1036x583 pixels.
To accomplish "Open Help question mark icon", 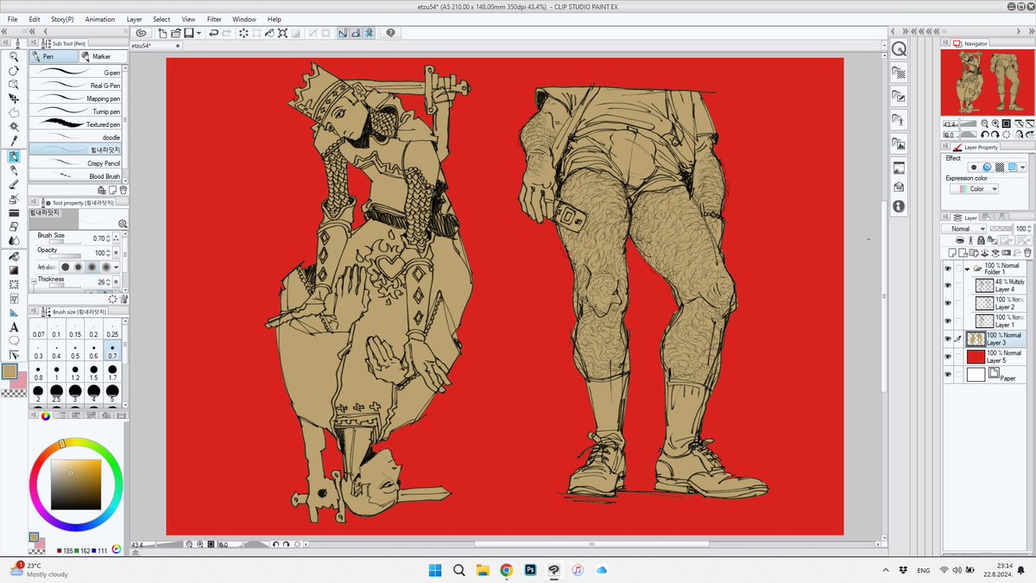I will pyautogui.click(x=390, y=33).
